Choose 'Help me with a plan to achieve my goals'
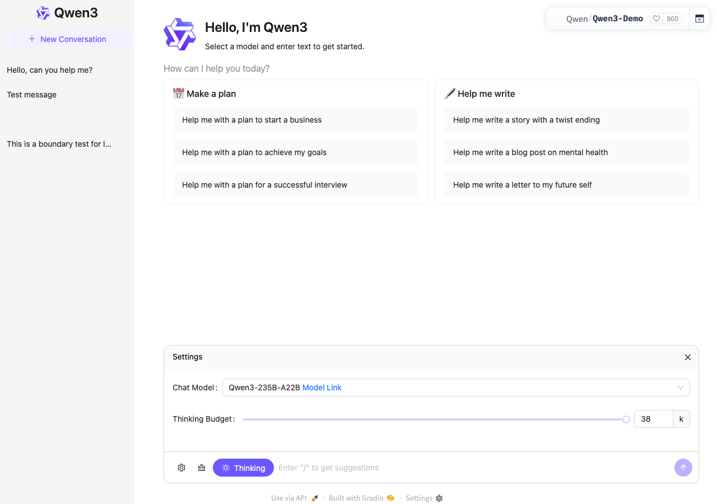The image size is (717, 504). click(296, 152)
